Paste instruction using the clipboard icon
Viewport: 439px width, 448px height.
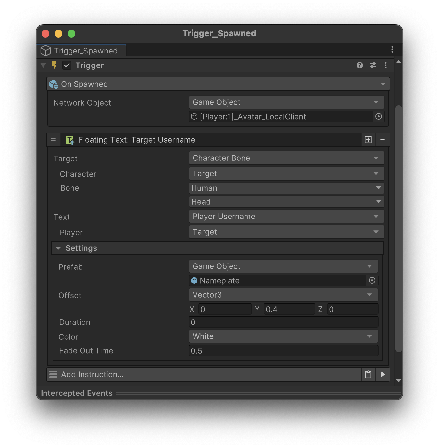tap(368, 375)
